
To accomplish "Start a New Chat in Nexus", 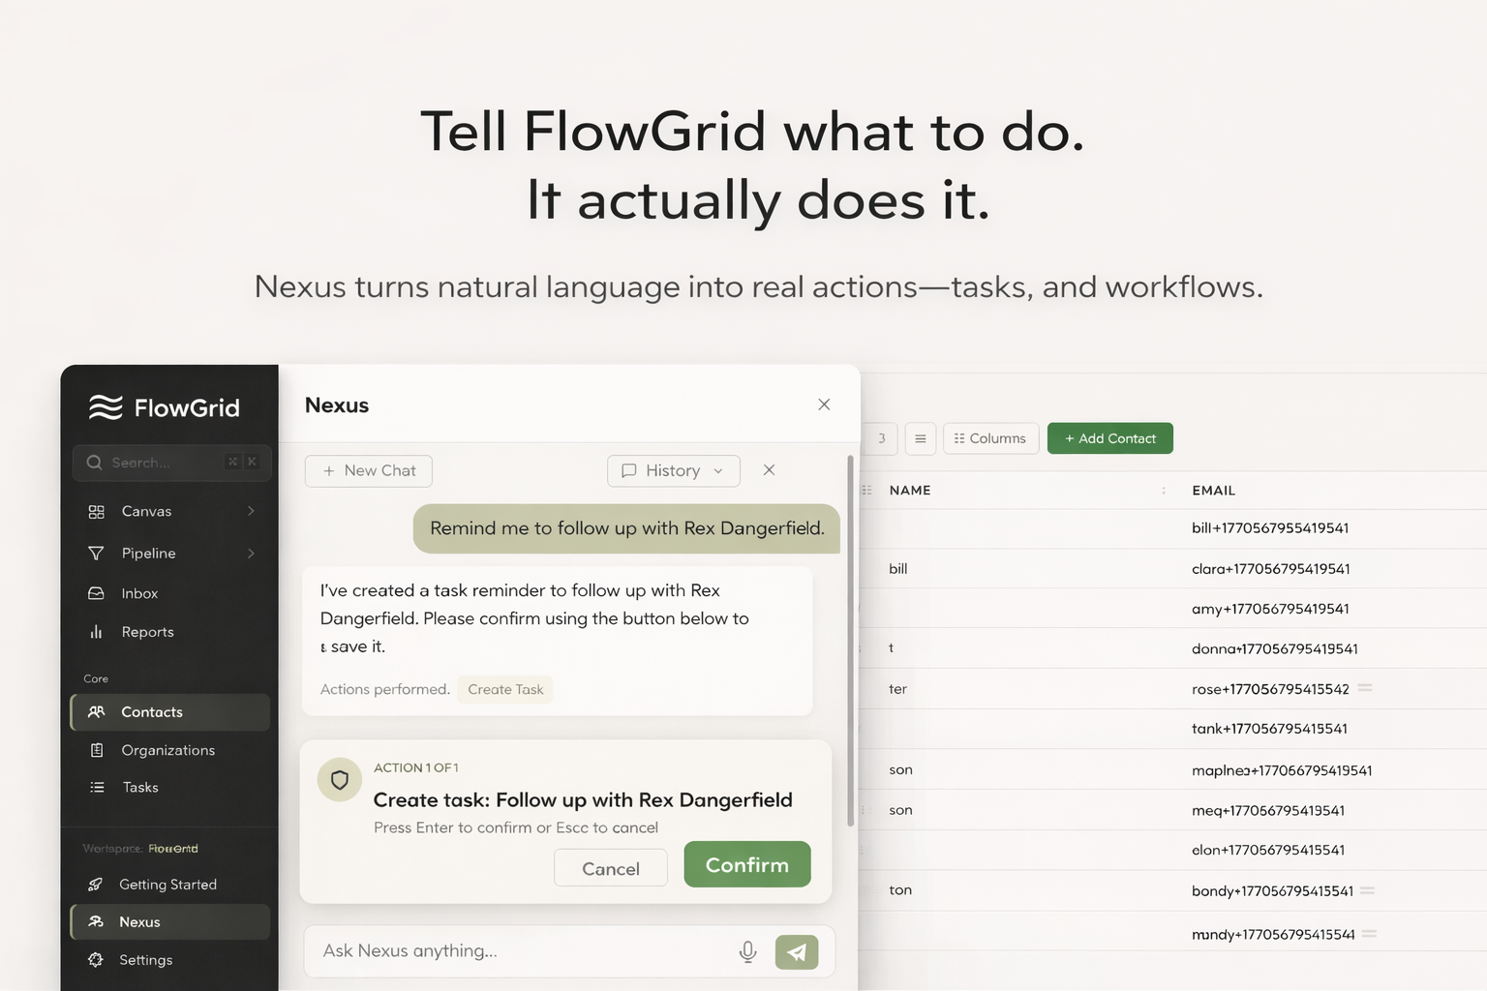I will tap(369, 470).
